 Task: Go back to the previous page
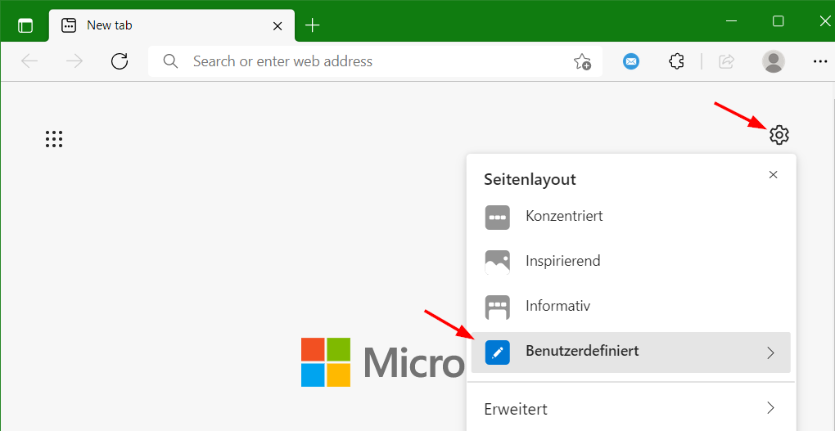(x=29, y=61)
